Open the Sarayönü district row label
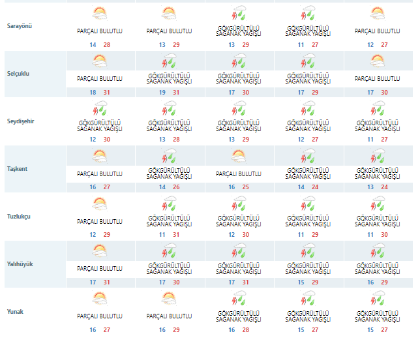This screenshot has height=349, width=420. click(x=20, y=25)
